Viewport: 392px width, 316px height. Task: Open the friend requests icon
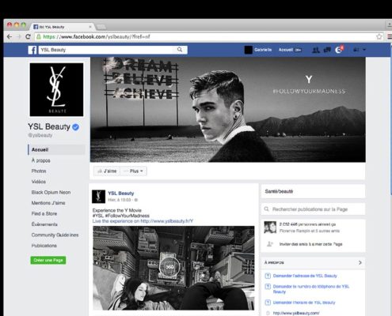click(316, 50)
